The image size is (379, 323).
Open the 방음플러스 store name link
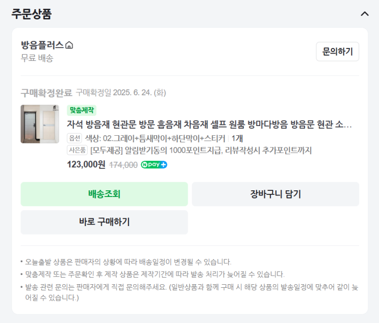pyautogui.click(x=42, y=45)
